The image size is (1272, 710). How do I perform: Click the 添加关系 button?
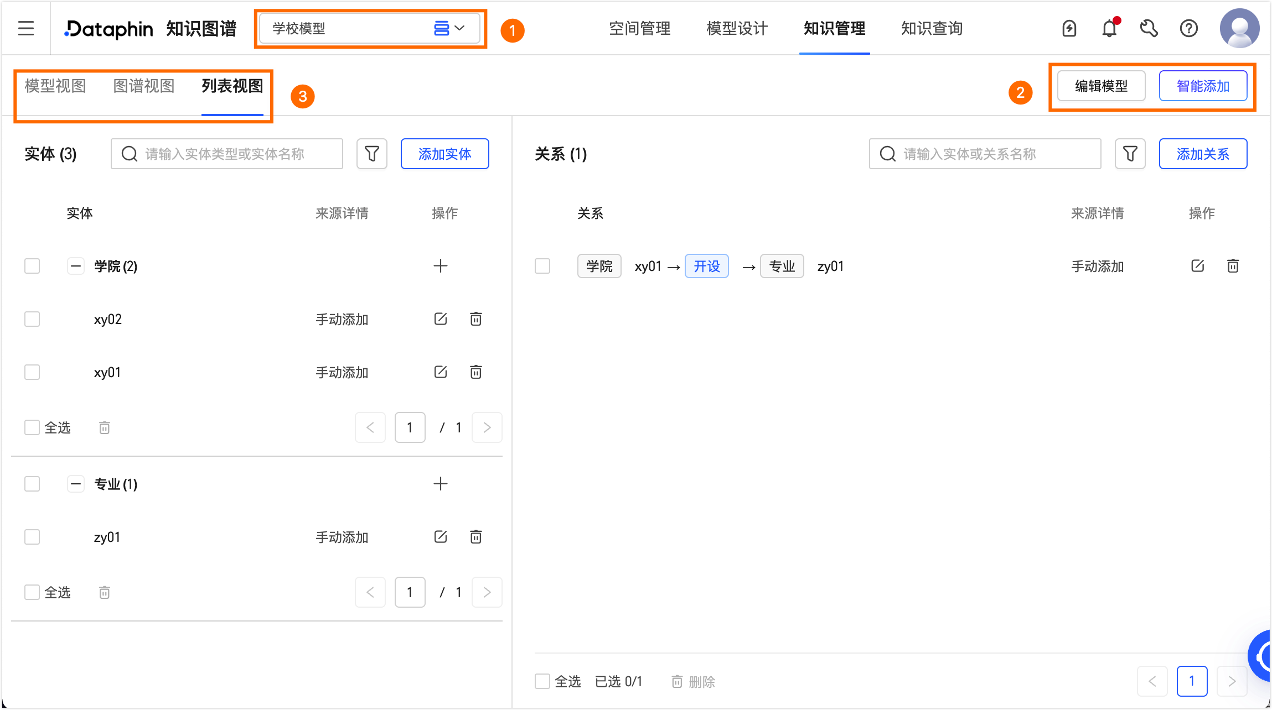1203,154
